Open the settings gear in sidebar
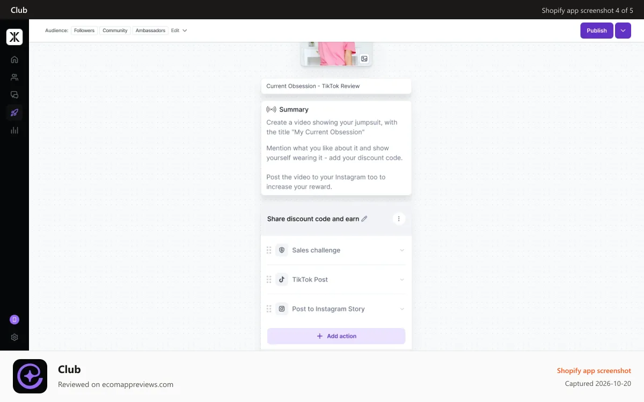 (x=14, y=338)
